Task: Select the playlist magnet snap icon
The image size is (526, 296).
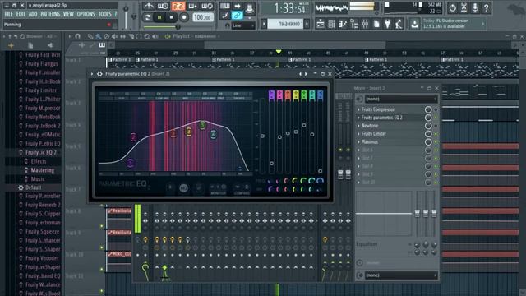Action: point(78,36)
